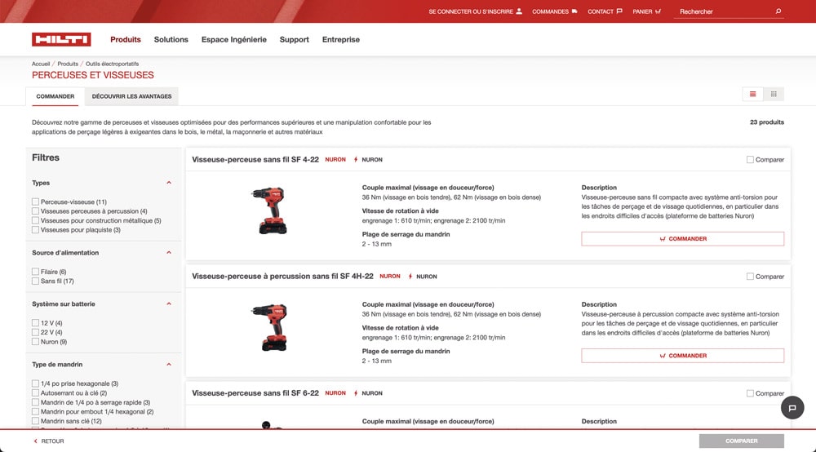
Task: Open Commandes orders icon link
Action: pyautogui.click(x=574, y=11)
